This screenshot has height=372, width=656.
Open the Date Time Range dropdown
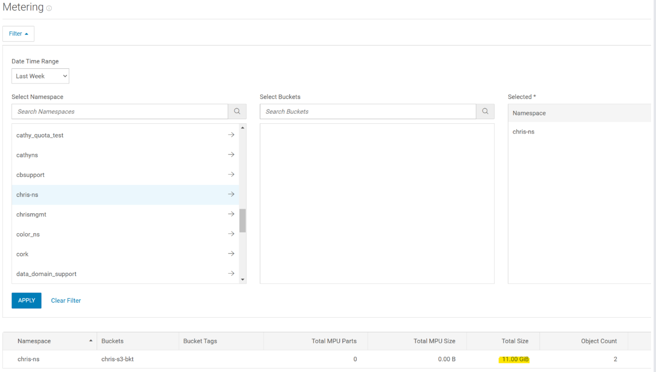coord(40,76)
